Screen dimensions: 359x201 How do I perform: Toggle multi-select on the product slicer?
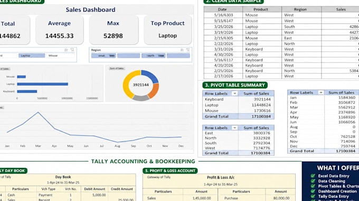66,50
